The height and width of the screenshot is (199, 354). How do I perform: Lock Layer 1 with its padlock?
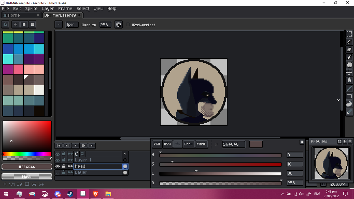(x=63, y=160)
